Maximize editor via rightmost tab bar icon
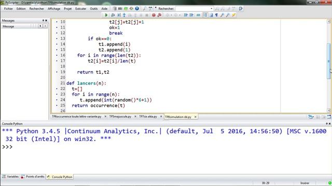 point(329,117)
